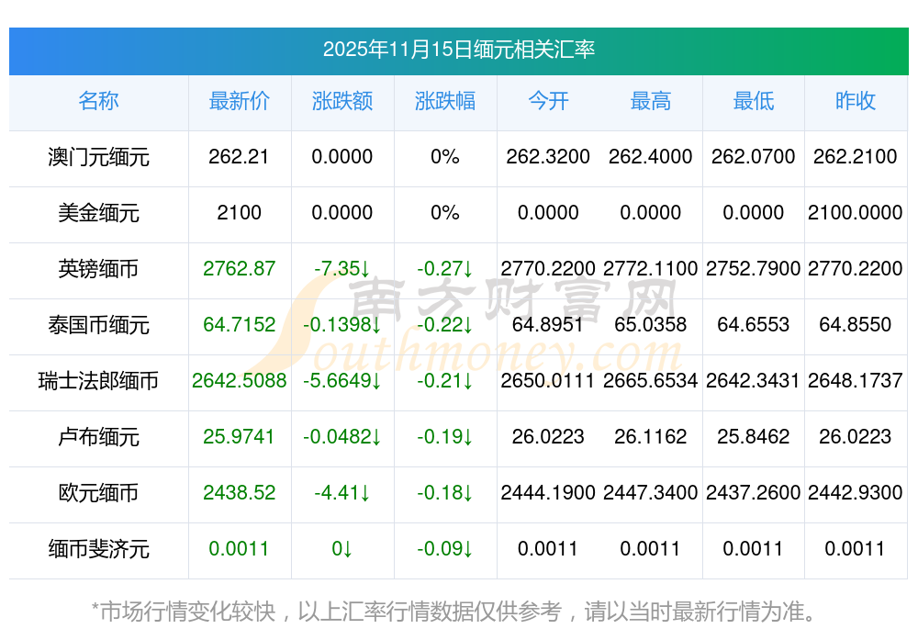Click the 今开 column header
The height and width of the screenshot is (640, 918).
tap(548, 101)
